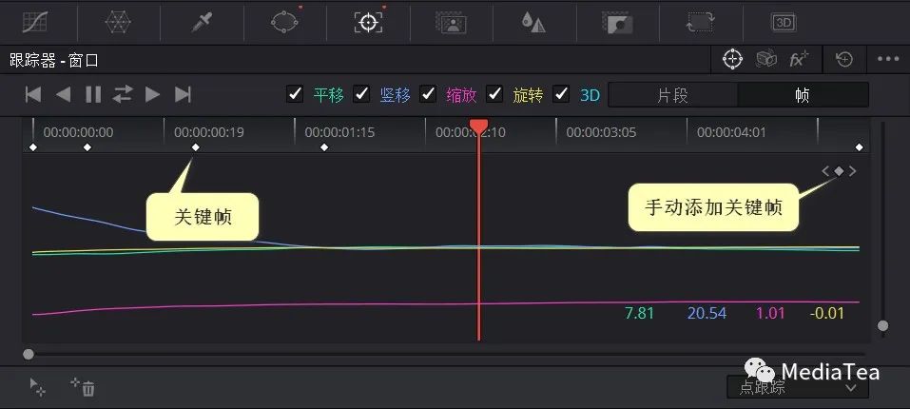Click timecode 00:00:04:01 on ruler

731,132
